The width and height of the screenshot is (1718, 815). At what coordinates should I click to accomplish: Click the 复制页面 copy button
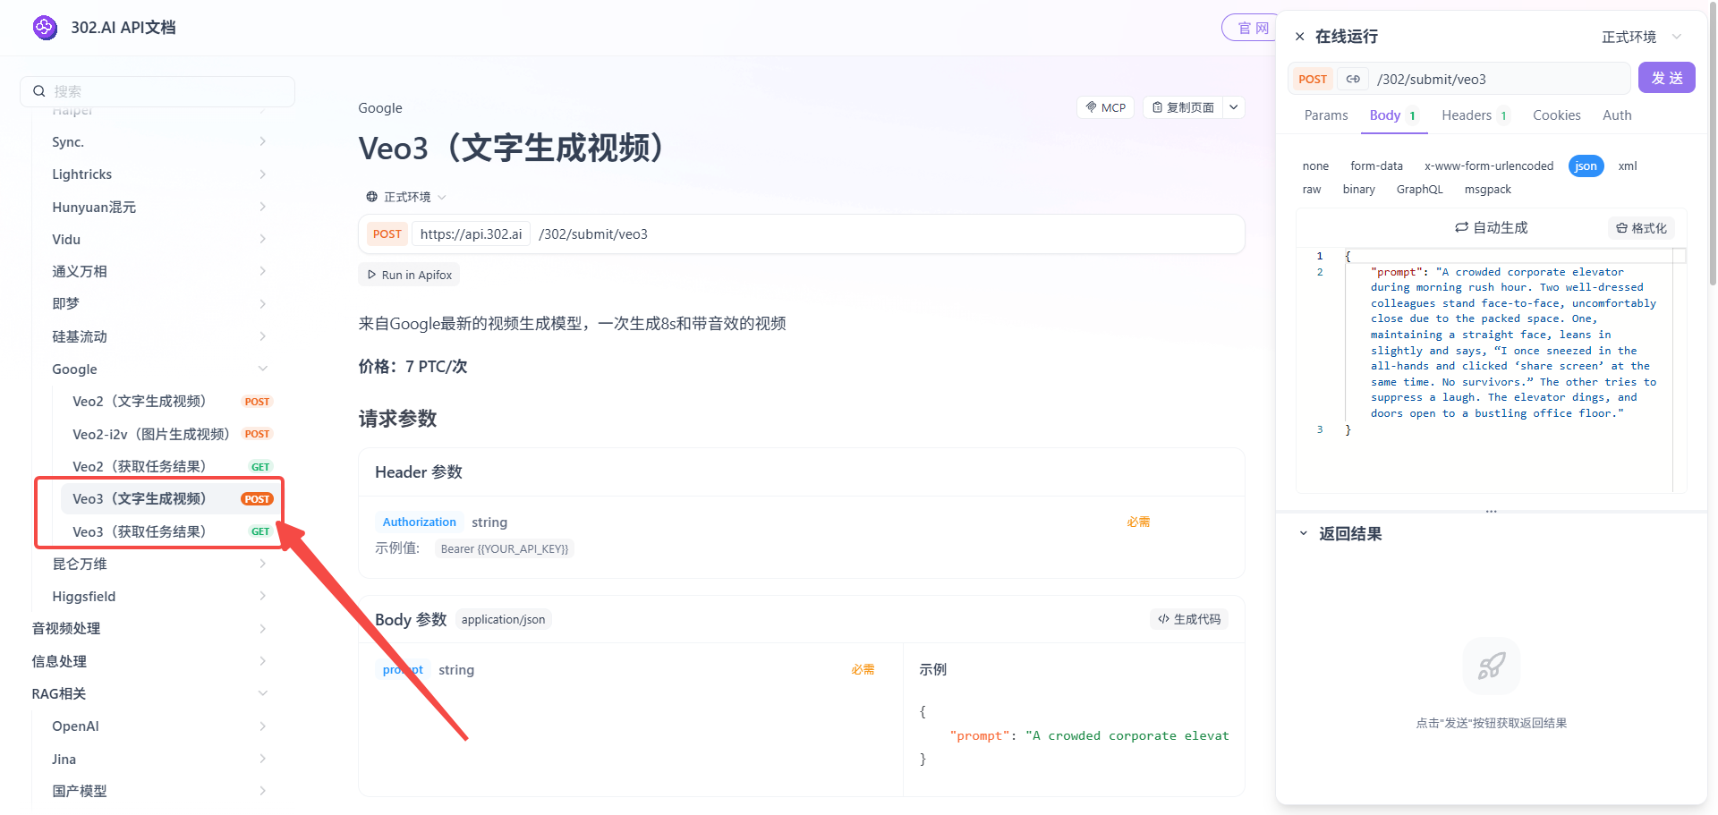[x=1183, y=107]
